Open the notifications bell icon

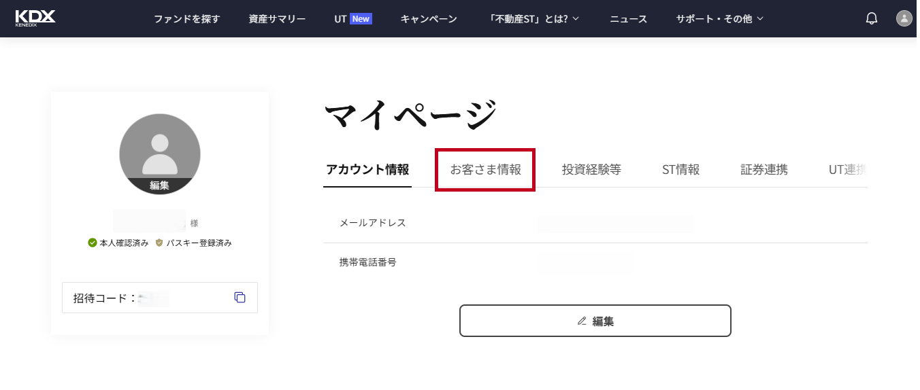pyautogui.click(x=871, y=18)
